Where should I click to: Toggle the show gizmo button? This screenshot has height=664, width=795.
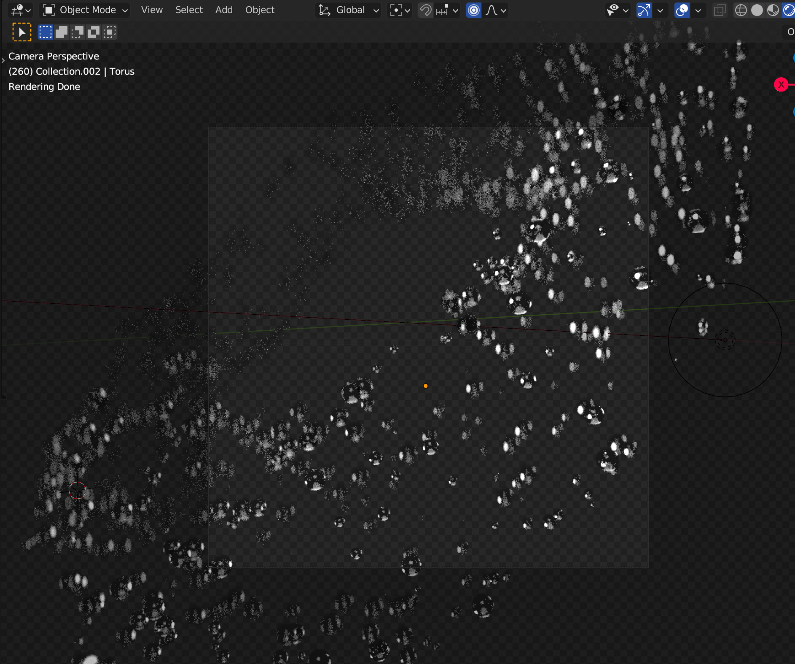click(644, 10)
